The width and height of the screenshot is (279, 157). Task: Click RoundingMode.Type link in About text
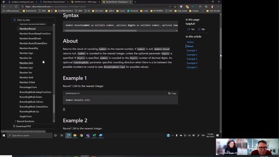click(114, 67)
